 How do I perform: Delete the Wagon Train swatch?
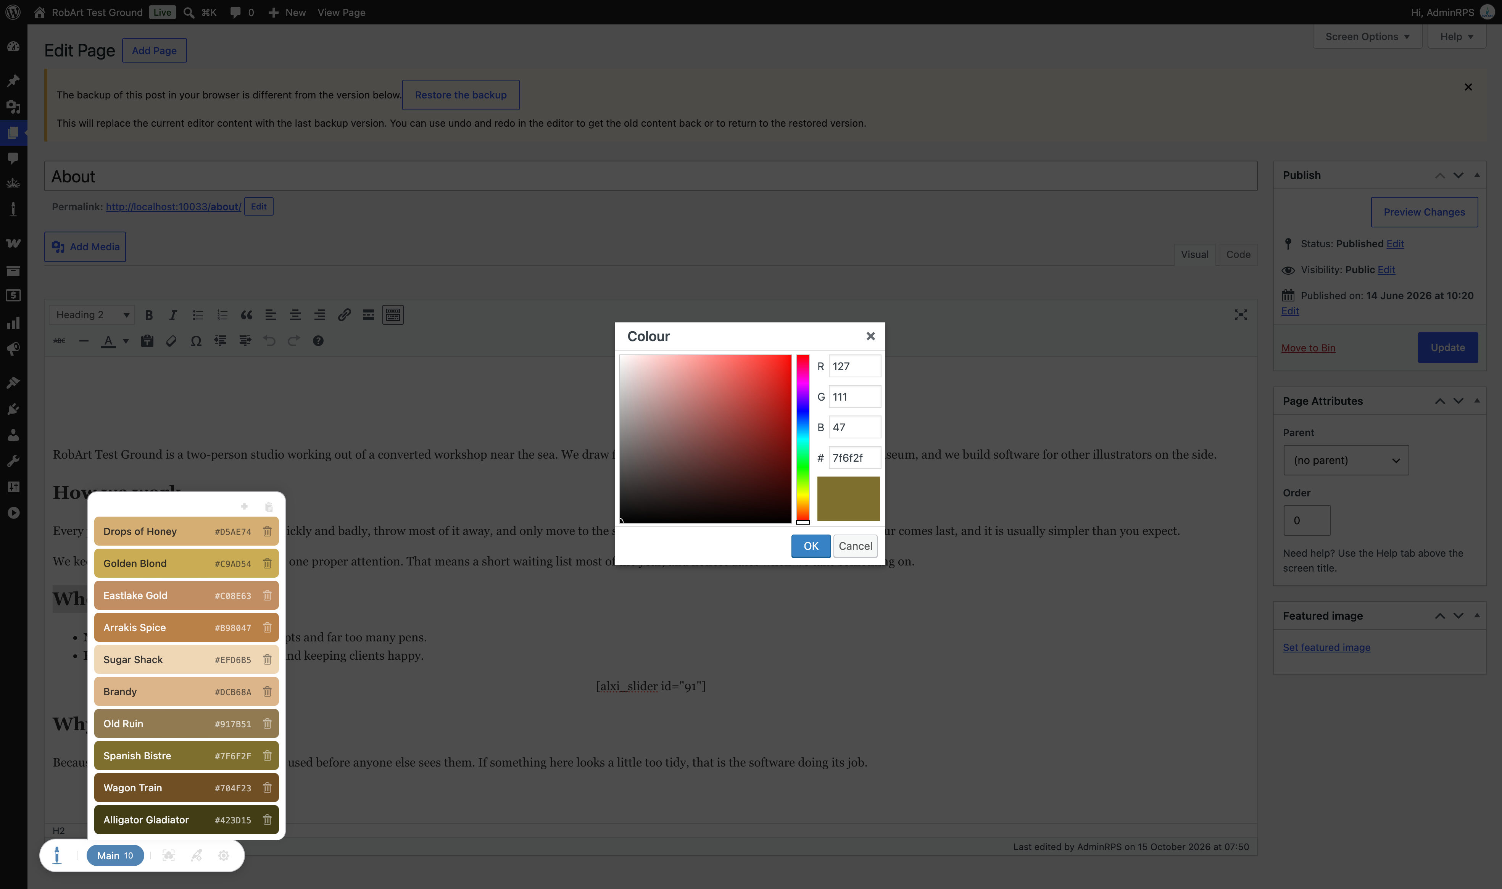pyautogui.click(x=267, y=788)
